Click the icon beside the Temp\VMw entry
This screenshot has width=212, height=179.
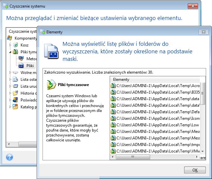(113, 151)
